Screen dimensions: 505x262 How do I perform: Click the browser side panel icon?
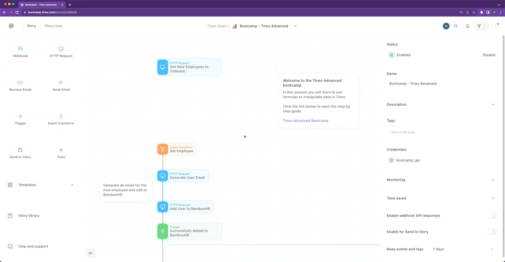pyautogui.click(x=488, y=12)
